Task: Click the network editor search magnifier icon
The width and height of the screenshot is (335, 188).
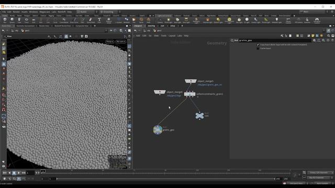Action: tap(329, 36)
